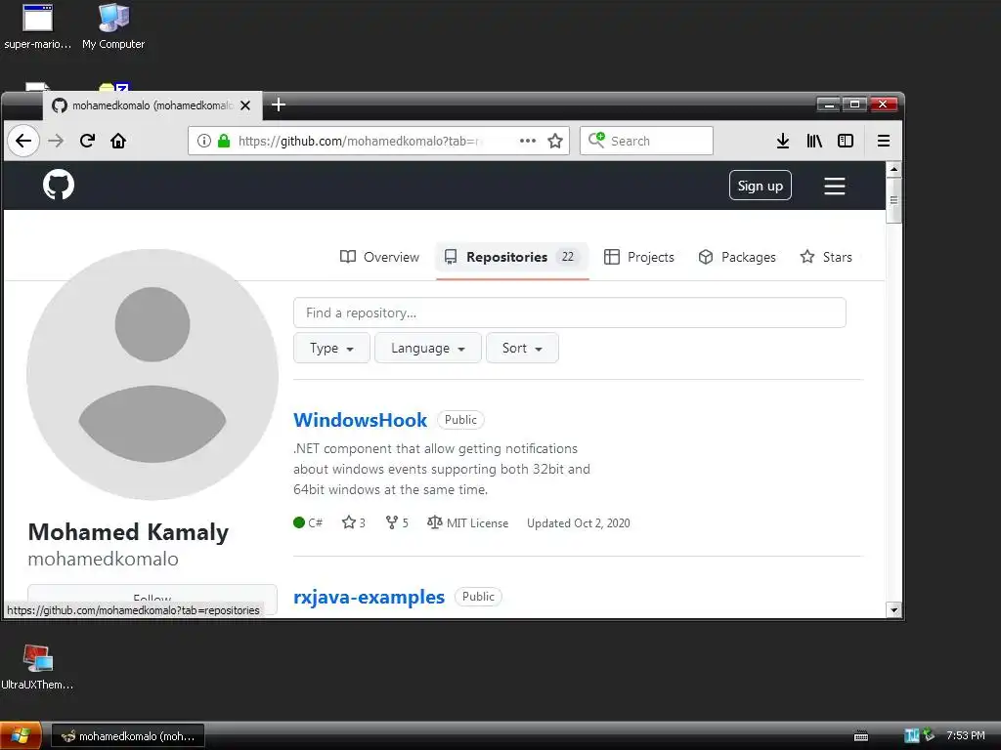Click the Updated Oct 2, 2020 text

579,523
